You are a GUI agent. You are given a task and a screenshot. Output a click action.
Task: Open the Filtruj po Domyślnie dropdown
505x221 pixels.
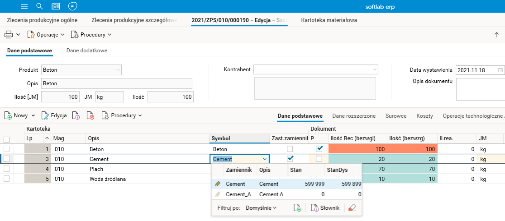261,208
